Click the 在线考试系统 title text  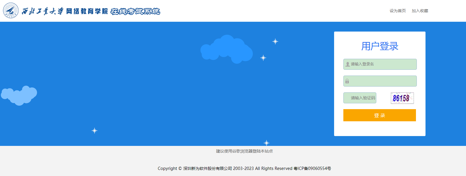[x=135, y=11]
